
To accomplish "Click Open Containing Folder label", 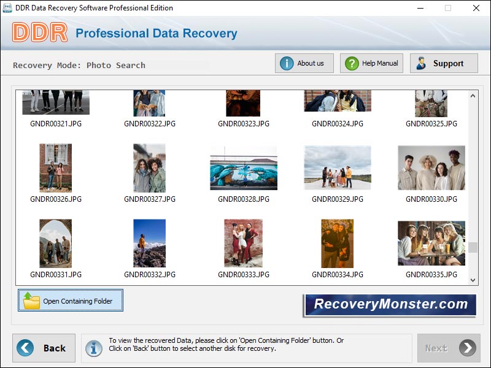I will coord(78,301).
